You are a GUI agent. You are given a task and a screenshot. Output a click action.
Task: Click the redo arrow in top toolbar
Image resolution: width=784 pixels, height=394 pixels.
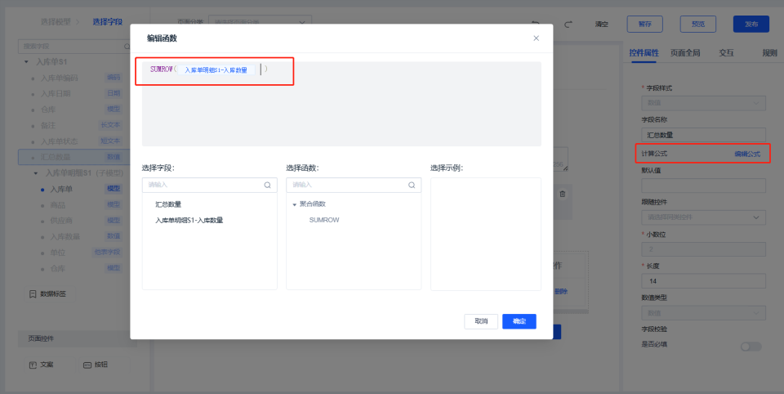(x=568, y=24)
